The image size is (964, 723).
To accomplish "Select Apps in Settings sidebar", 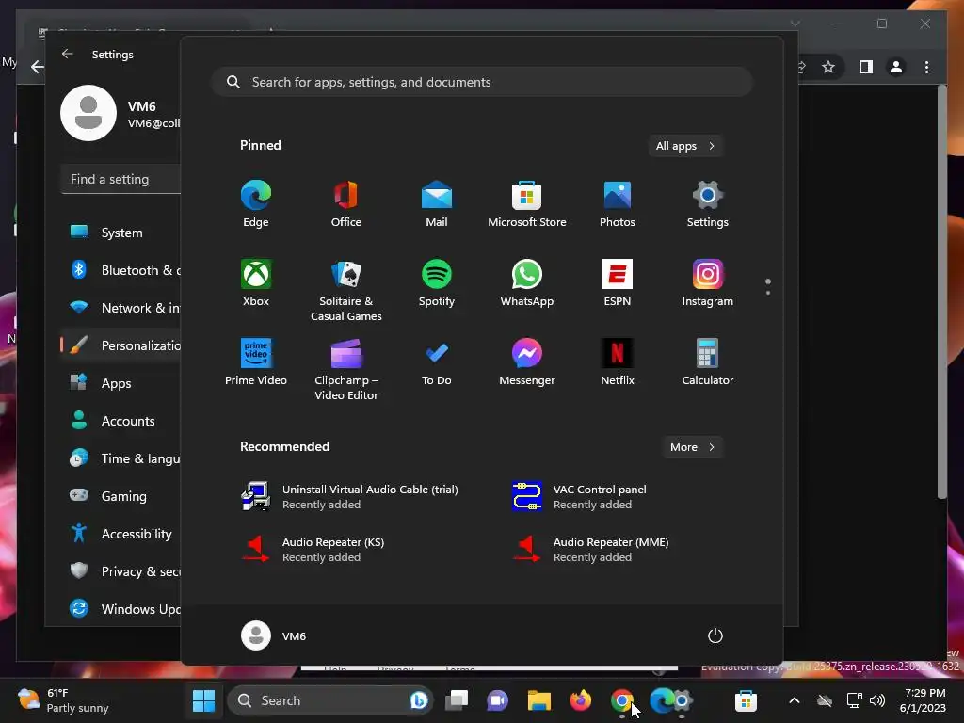I will (121, 383).
